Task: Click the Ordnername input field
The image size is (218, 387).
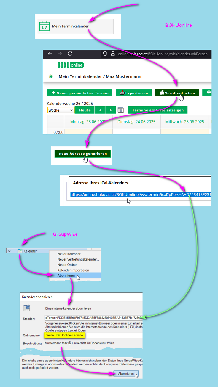Action: (x=93, y=335)
